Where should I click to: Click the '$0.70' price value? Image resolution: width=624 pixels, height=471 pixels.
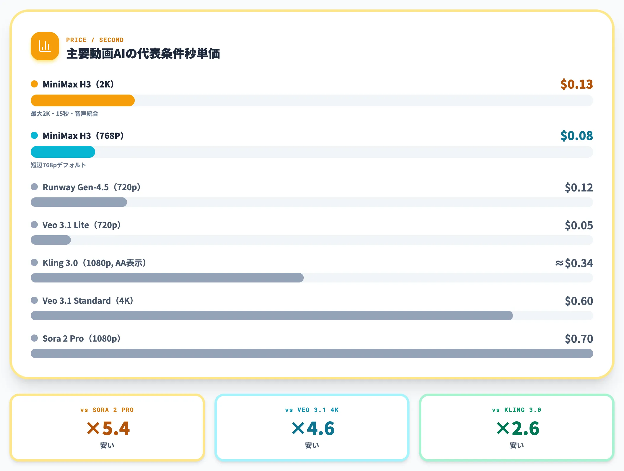click(x=579, y=339)
